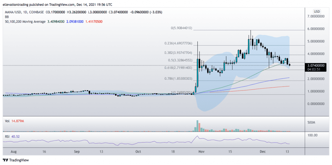Click the Fibonacci 0(5.90844010) level label

coord(182,28)
